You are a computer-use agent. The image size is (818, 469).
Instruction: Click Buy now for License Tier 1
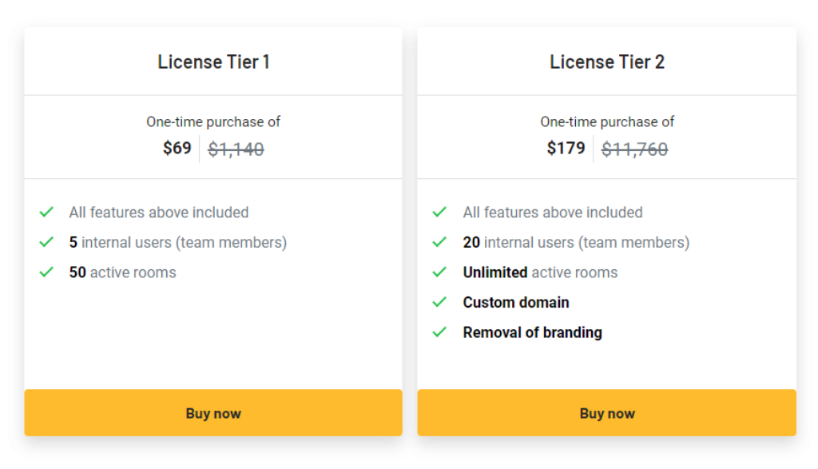[212, 412]
